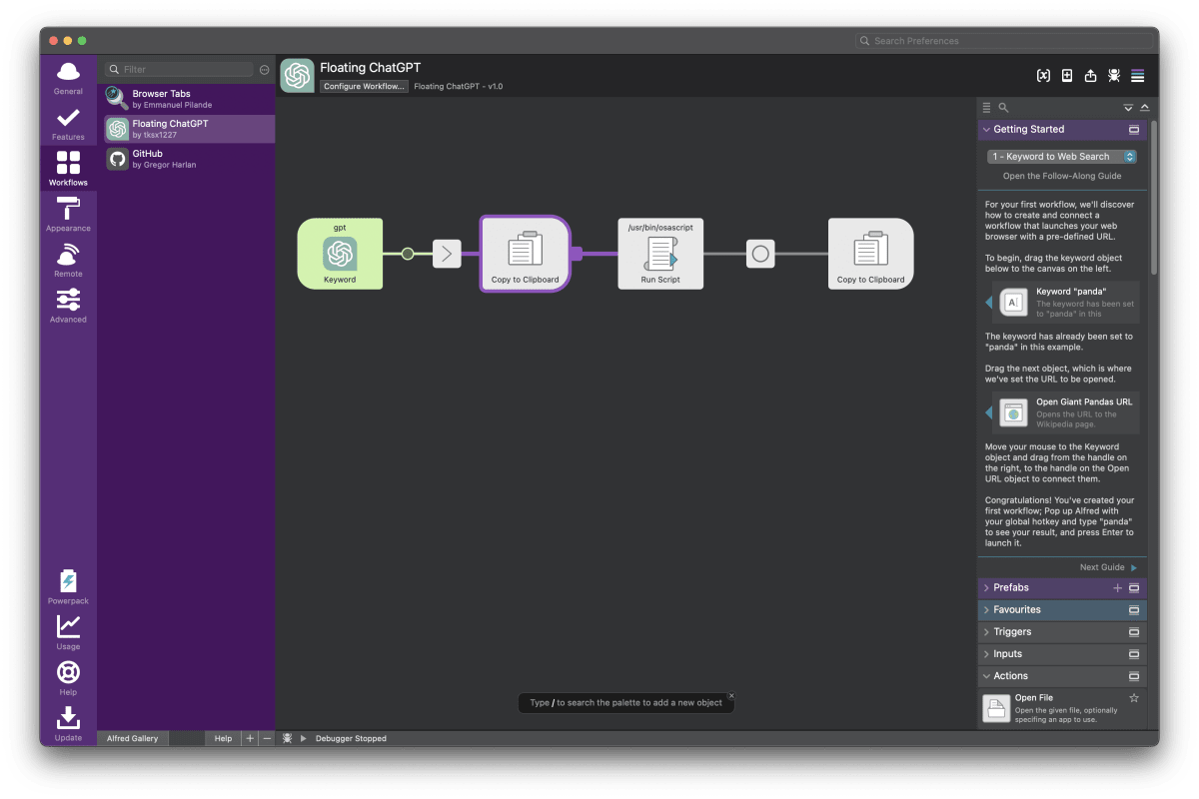Click the add-object plus icon in workflow toolbar
This screenshot has height=799, width=1199.
[1067, 76]
